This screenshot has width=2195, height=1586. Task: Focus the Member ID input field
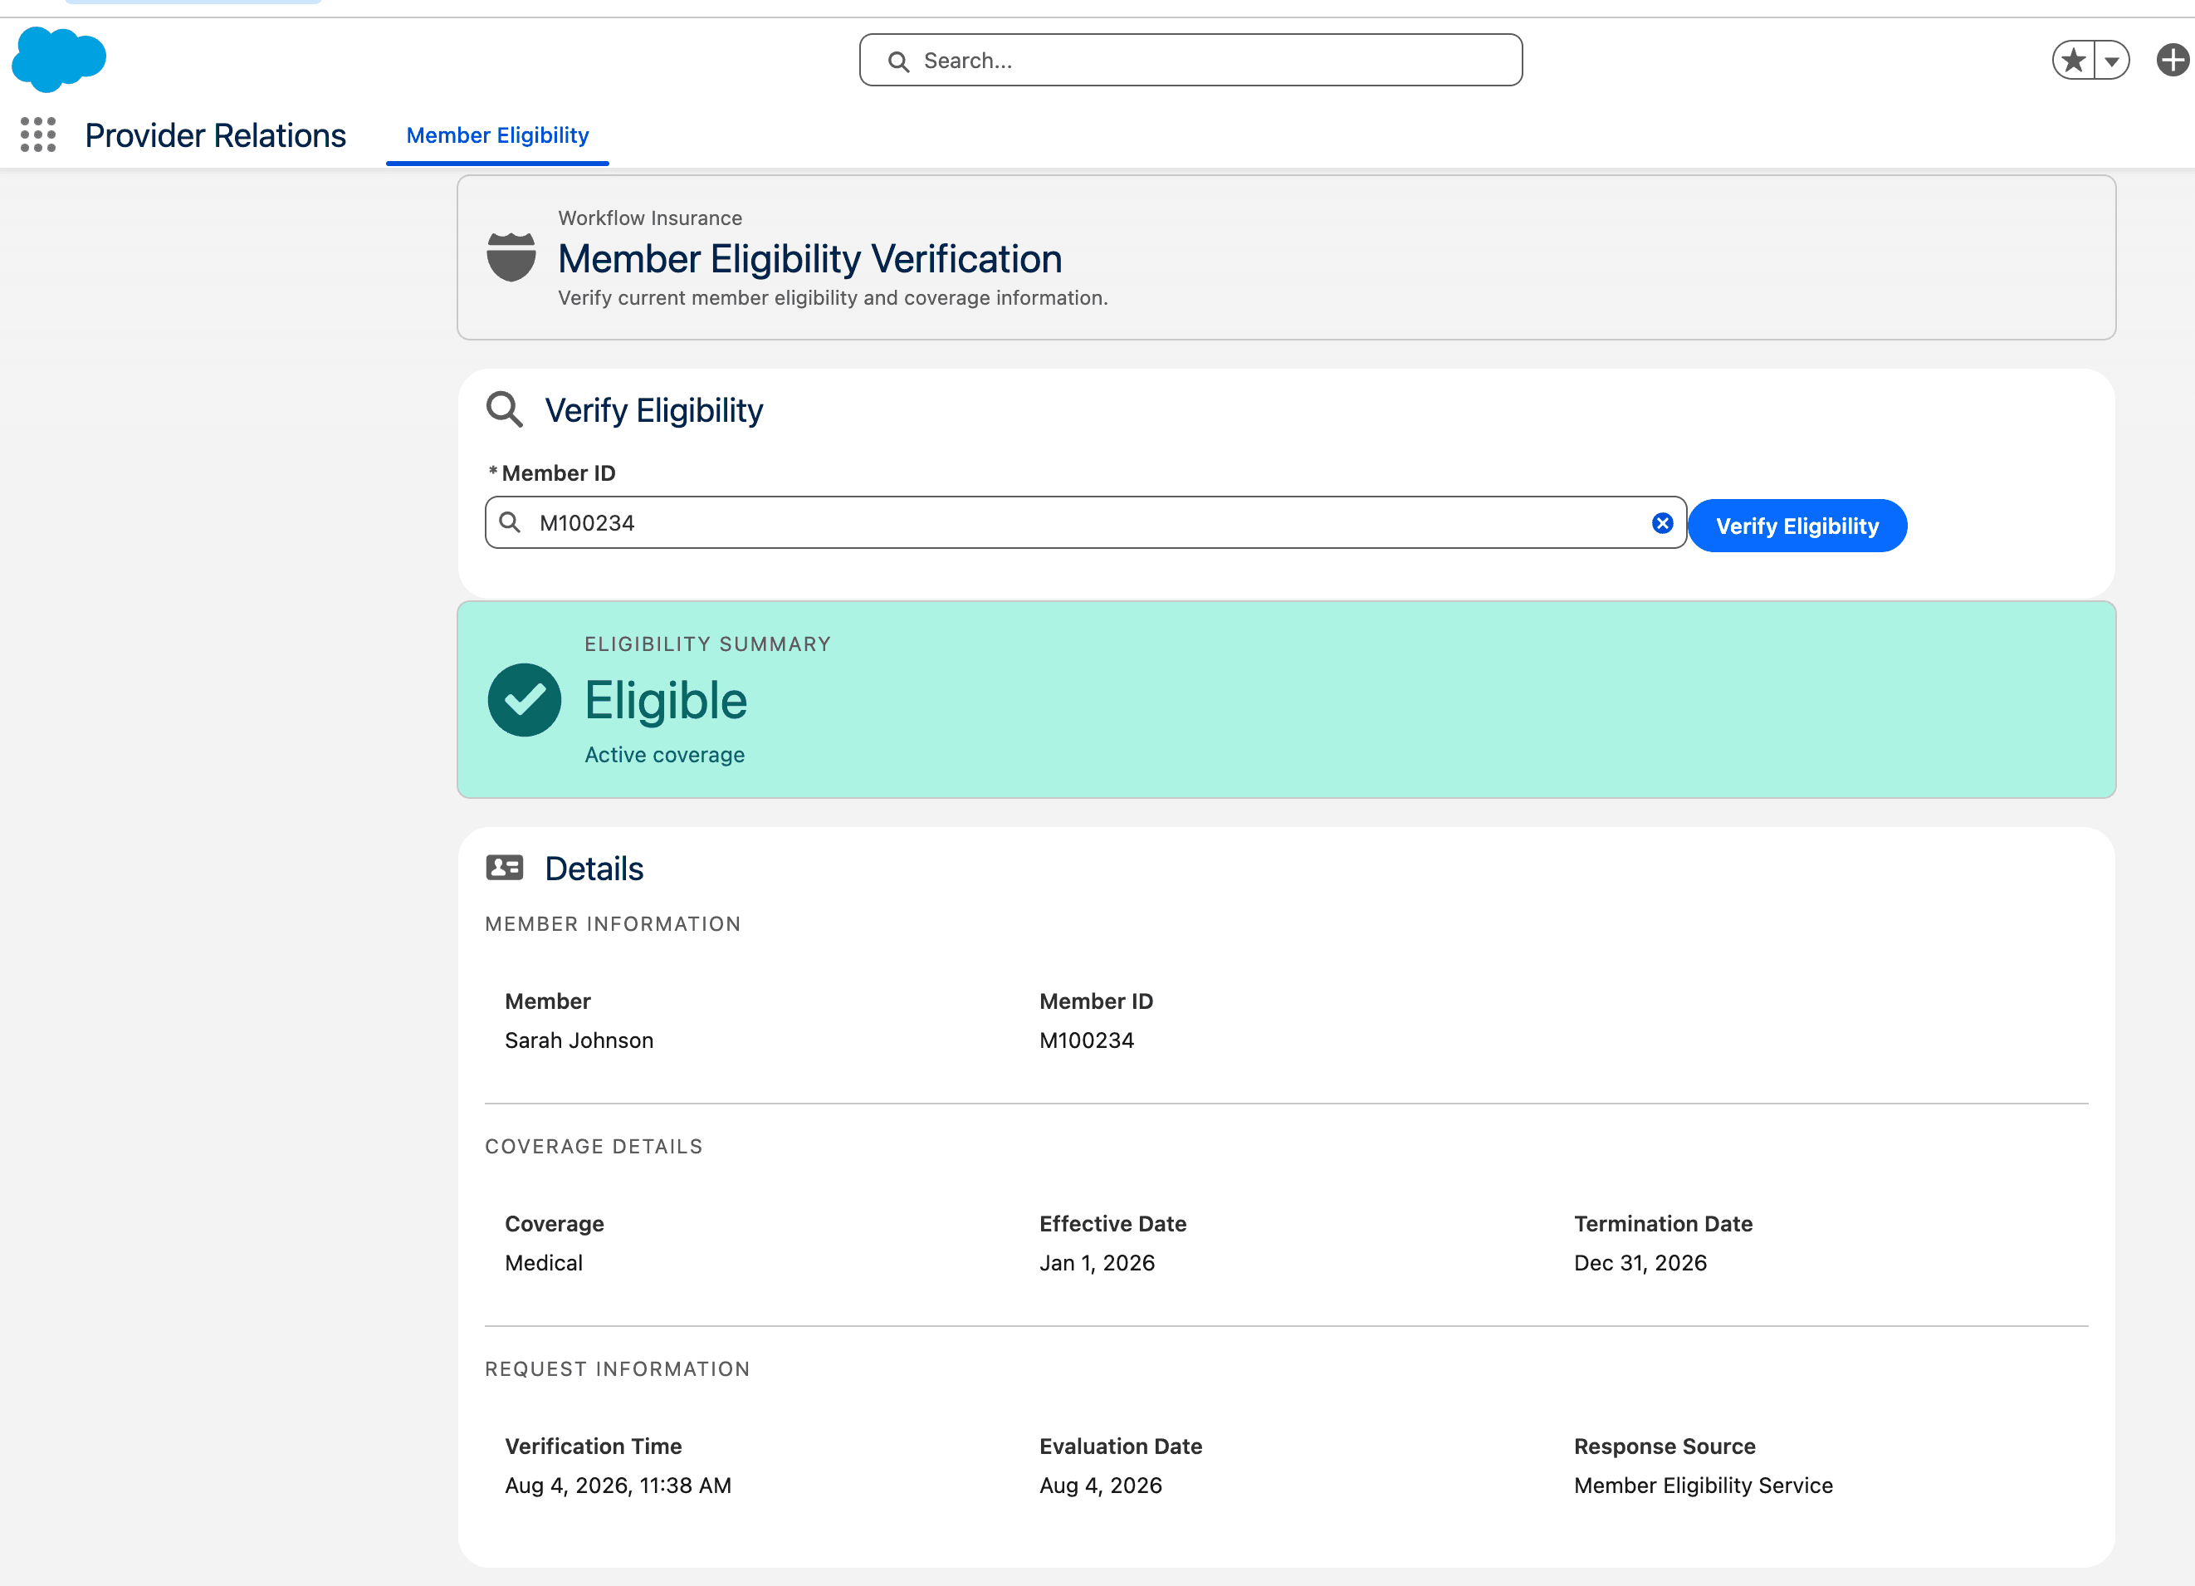(1085, 523)
